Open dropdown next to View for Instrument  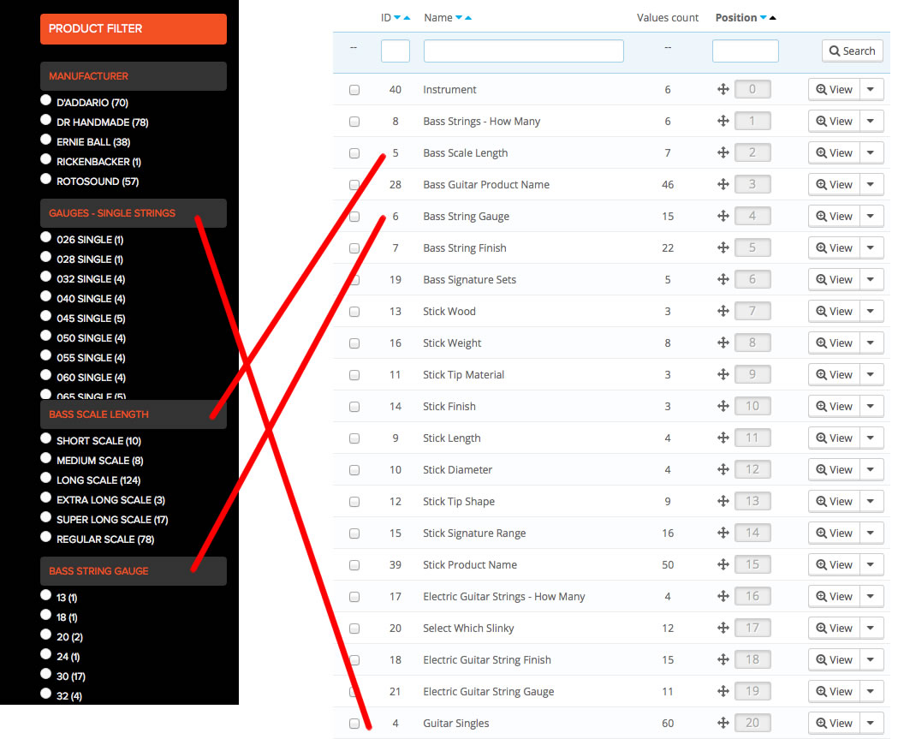(871, 89)
